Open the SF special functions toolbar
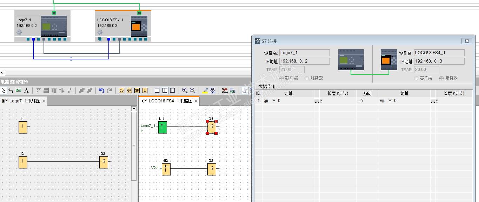This screenshot has width=479, height=202. click(137, 91)
